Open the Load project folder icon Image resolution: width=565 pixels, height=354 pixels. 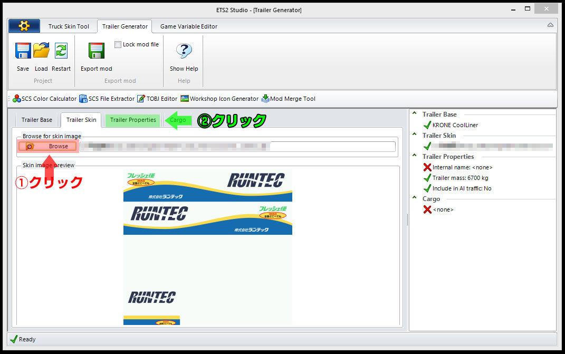pyautogui.click(x=41, y=51)
